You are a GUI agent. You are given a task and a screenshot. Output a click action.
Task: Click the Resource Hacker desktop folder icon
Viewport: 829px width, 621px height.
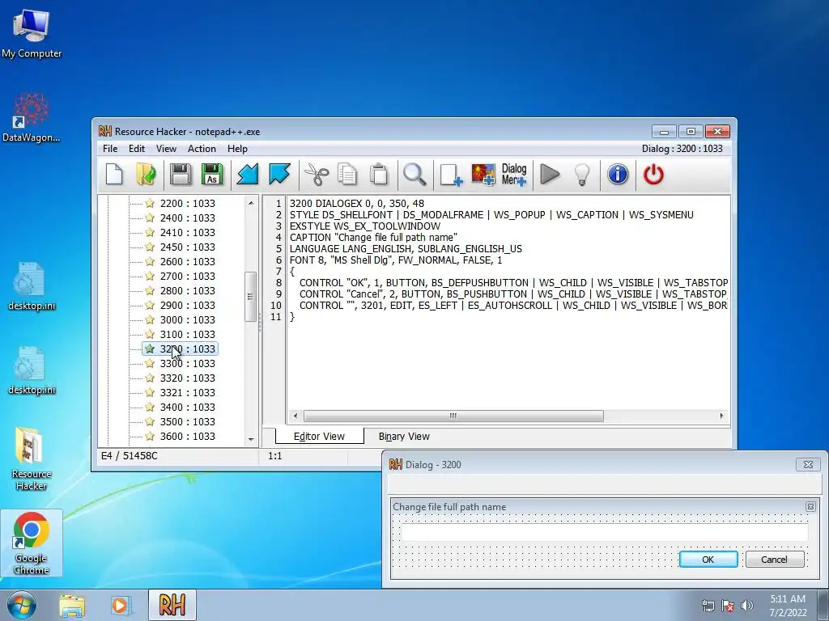pyautogui.click(x=32, y=459)
